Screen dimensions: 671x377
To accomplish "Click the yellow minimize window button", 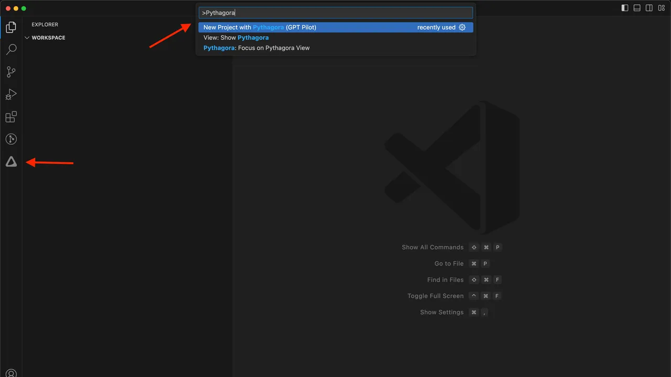I will click(16, 8).
